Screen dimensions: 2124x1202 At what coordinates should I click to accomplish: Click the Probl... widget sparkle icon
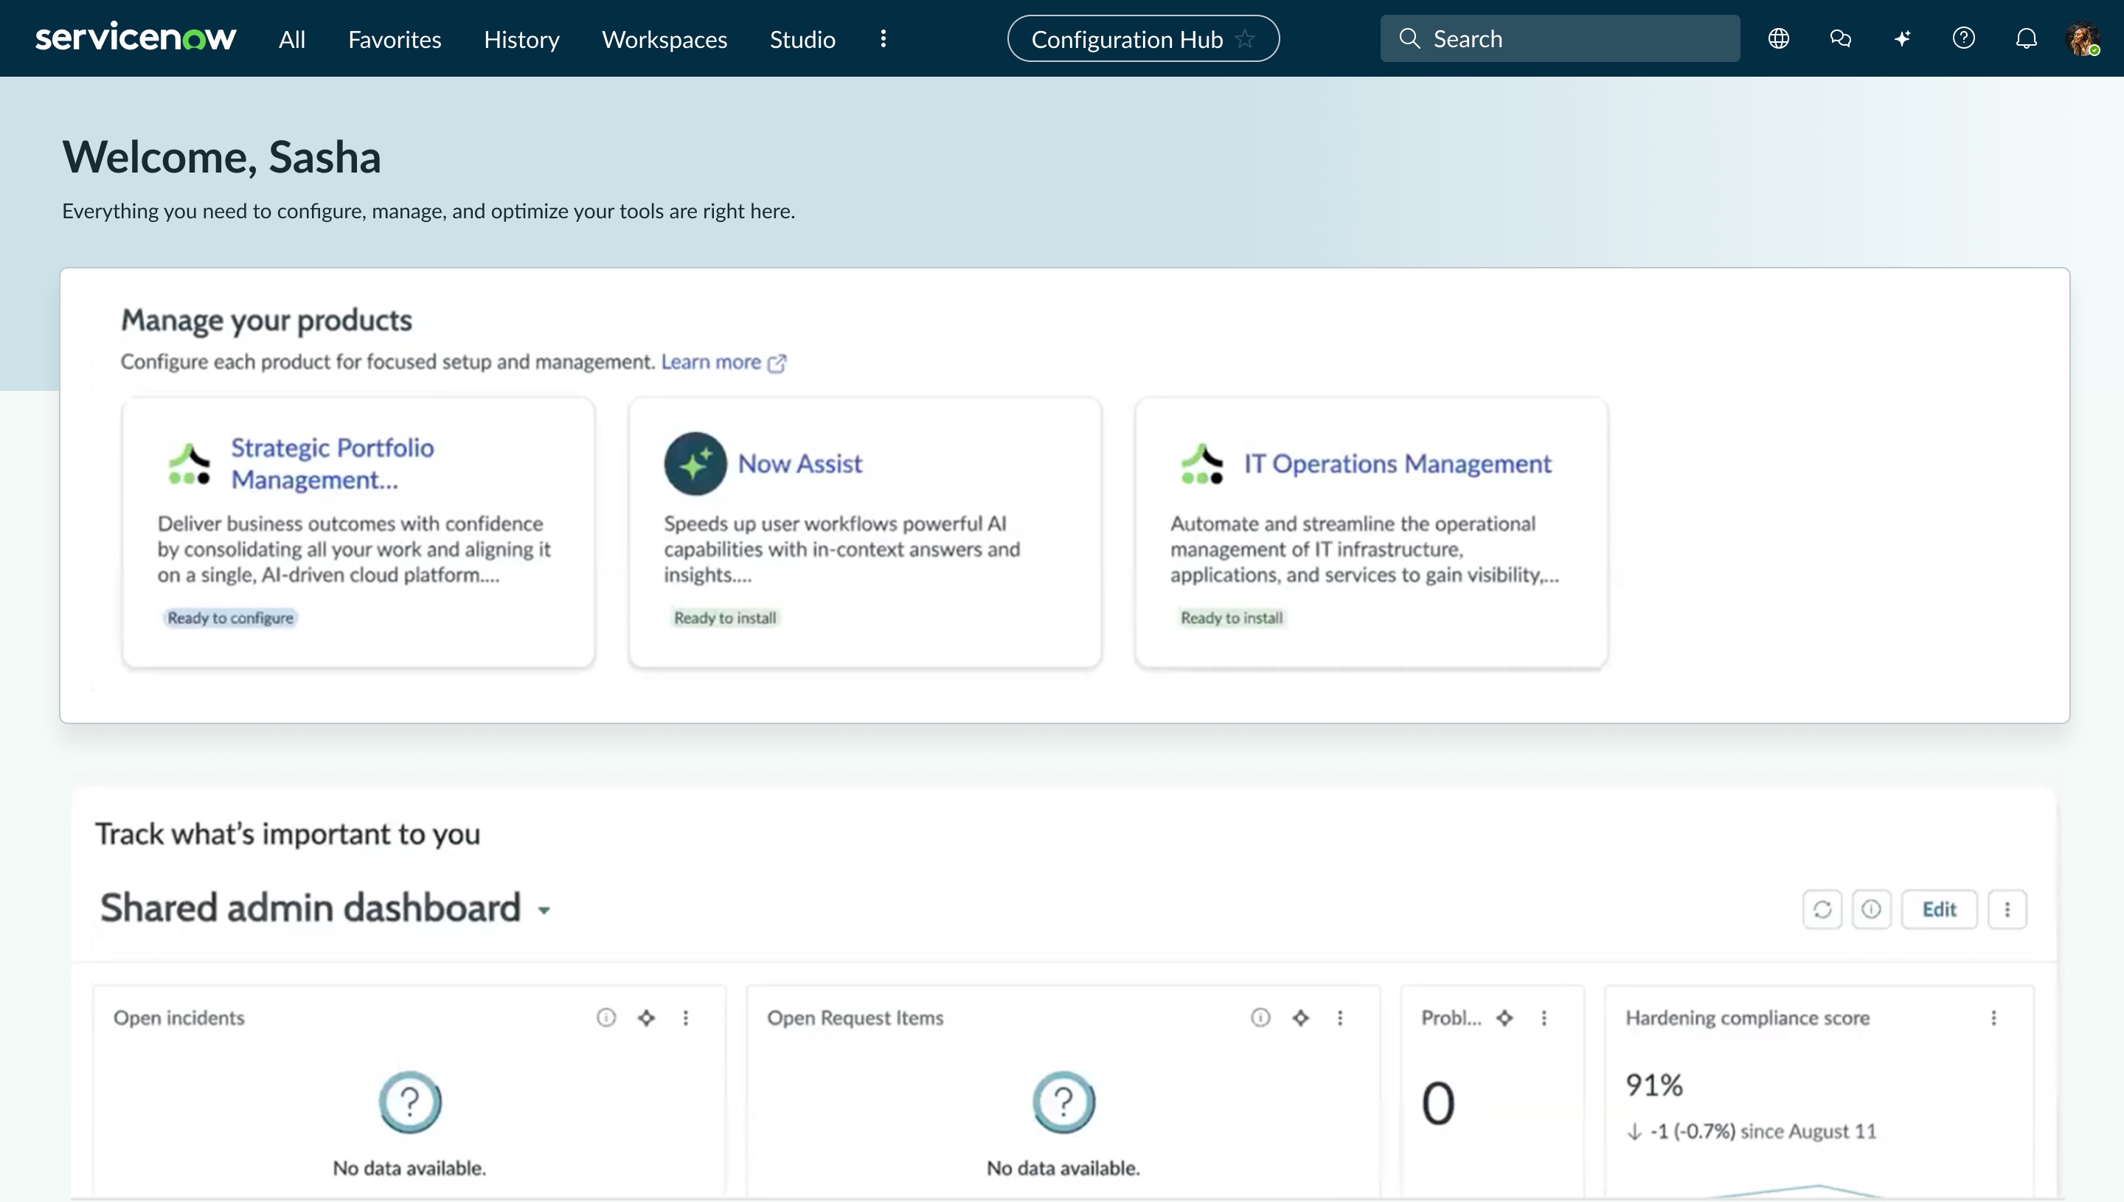pyautogui.click(x=1505, y=1017)
